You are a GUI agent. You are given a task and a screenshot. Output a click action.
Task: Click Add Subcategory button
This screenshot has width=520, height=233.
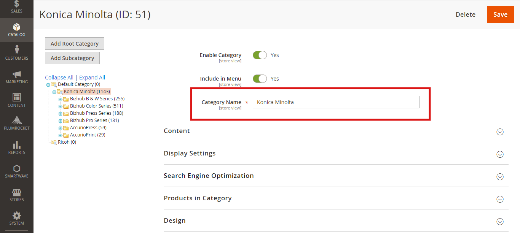[72, 58]
